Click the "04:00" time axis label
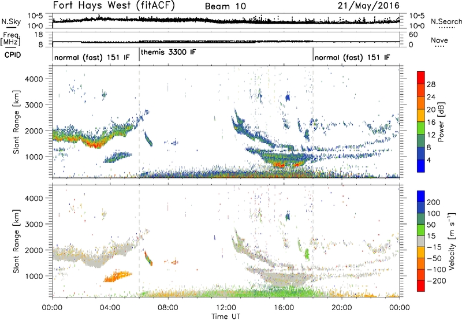 coord(110,307)
